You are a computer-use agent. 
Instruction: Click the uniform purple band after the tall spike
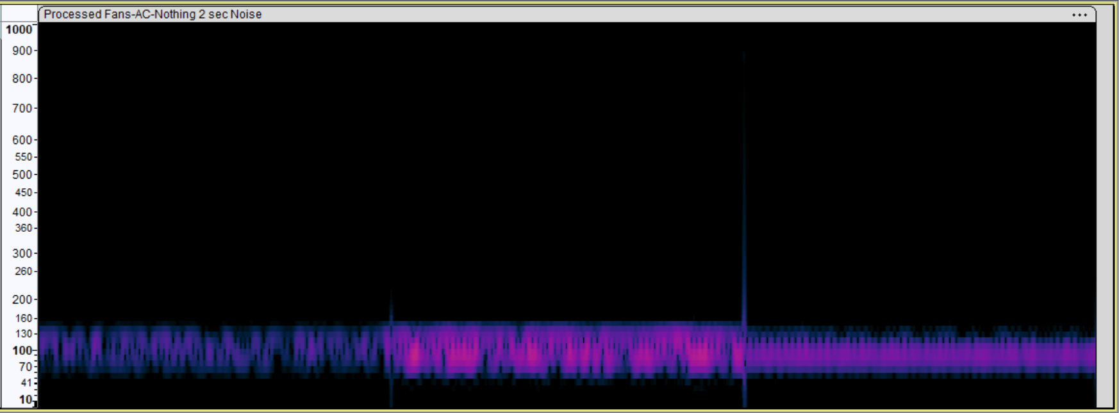point(916,353)
